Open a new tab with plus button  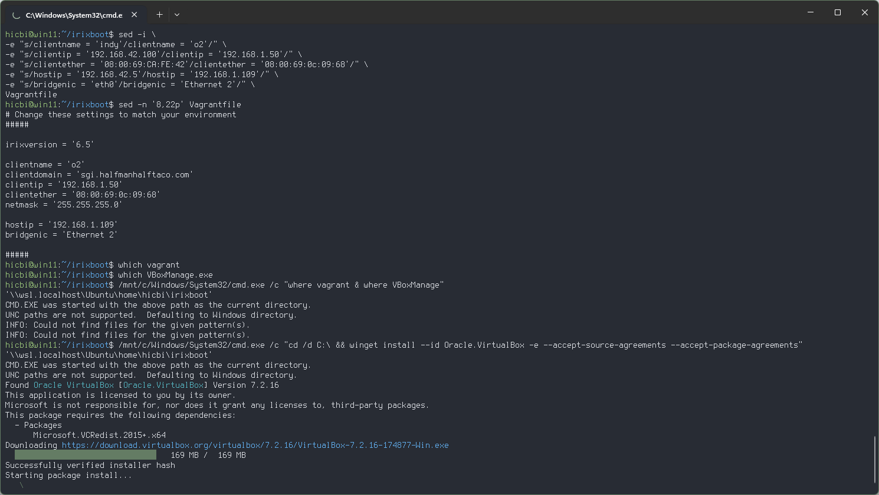click(x=159, y=14)
